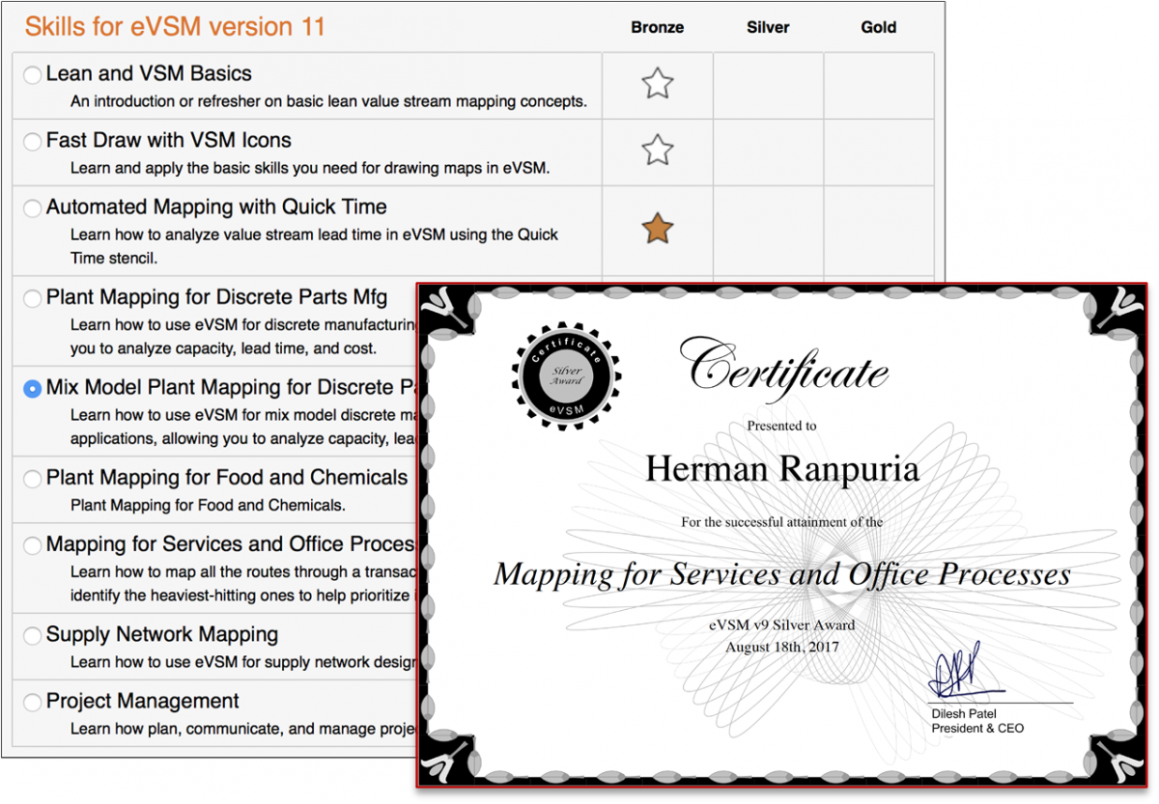
Task: Click the eVSM v9 Silver Award line
Action: [782, 625]
